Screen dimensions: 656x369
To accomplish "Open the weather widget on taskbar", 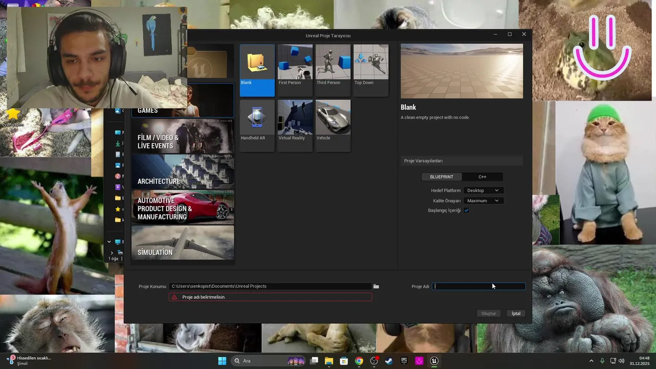I will [x=29, y=361].
